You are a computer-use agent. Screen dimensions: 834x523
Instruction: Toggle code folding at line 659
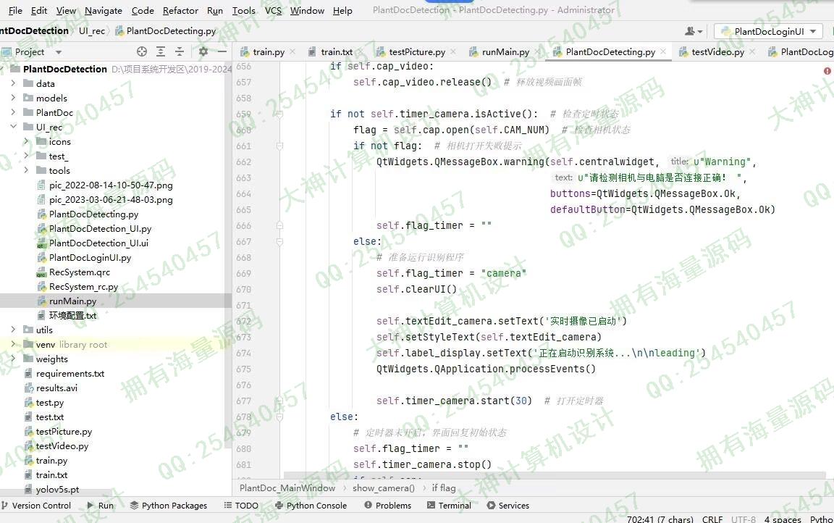279,114
